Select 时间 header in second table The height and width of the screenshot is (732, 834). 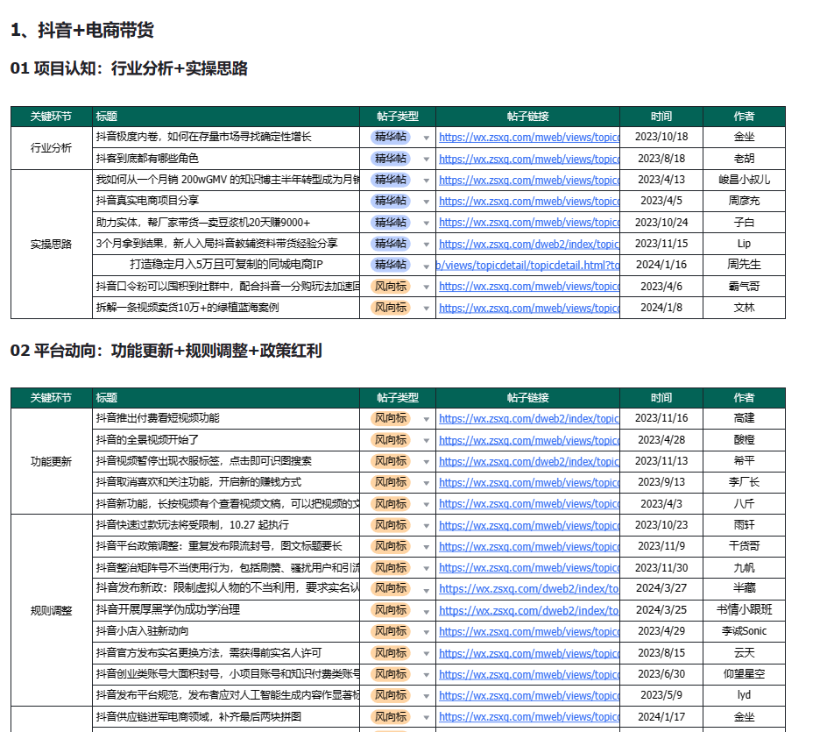coord(661,398)
